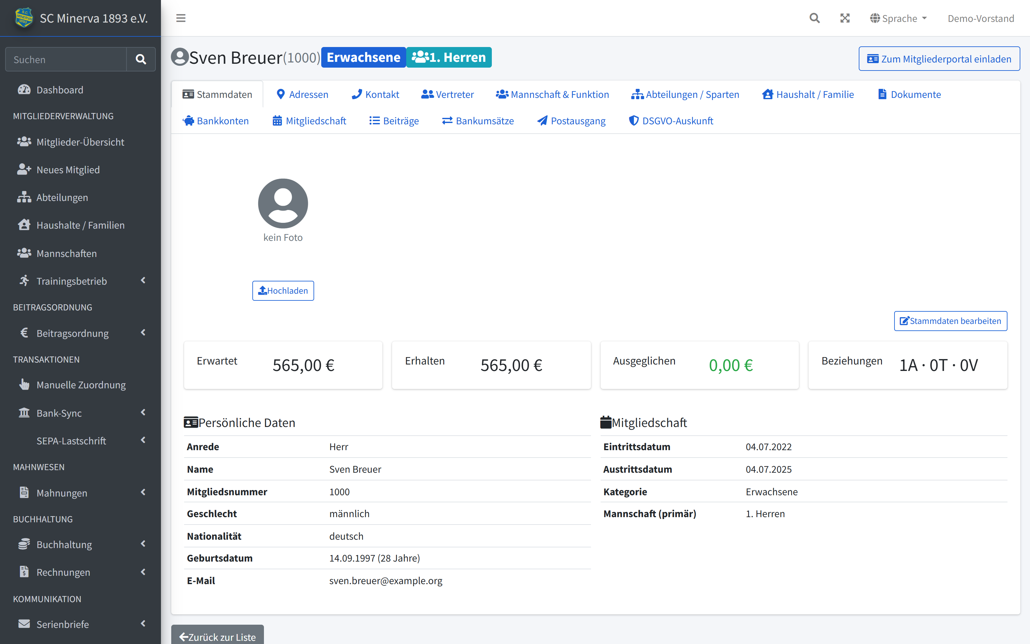Open Haushalt / Familie tab

coord(808,94)
